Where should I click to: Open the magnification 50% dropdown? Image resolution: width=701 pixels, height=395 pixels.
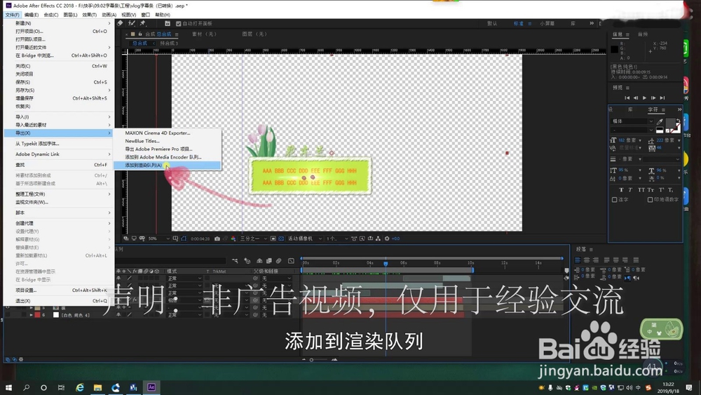point(159,239)
